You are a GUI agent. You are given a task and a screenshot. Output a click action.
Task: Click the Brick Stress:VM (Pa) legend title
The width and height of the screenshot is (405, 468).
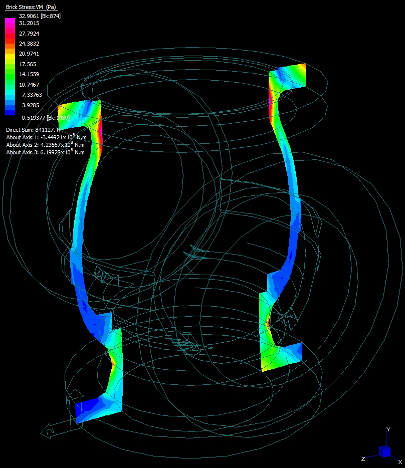(x=31, y=8)
